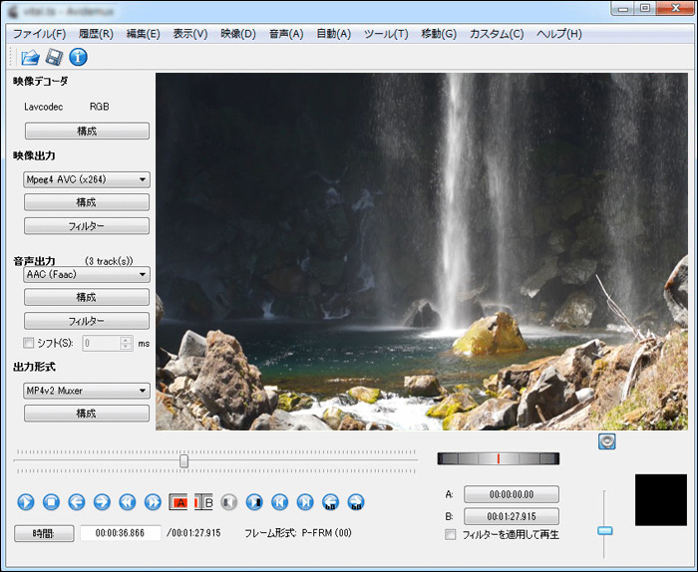The image size is (698, 572).
Task: Click the jog shuttle bar with red marker
Action: (499, 458)
